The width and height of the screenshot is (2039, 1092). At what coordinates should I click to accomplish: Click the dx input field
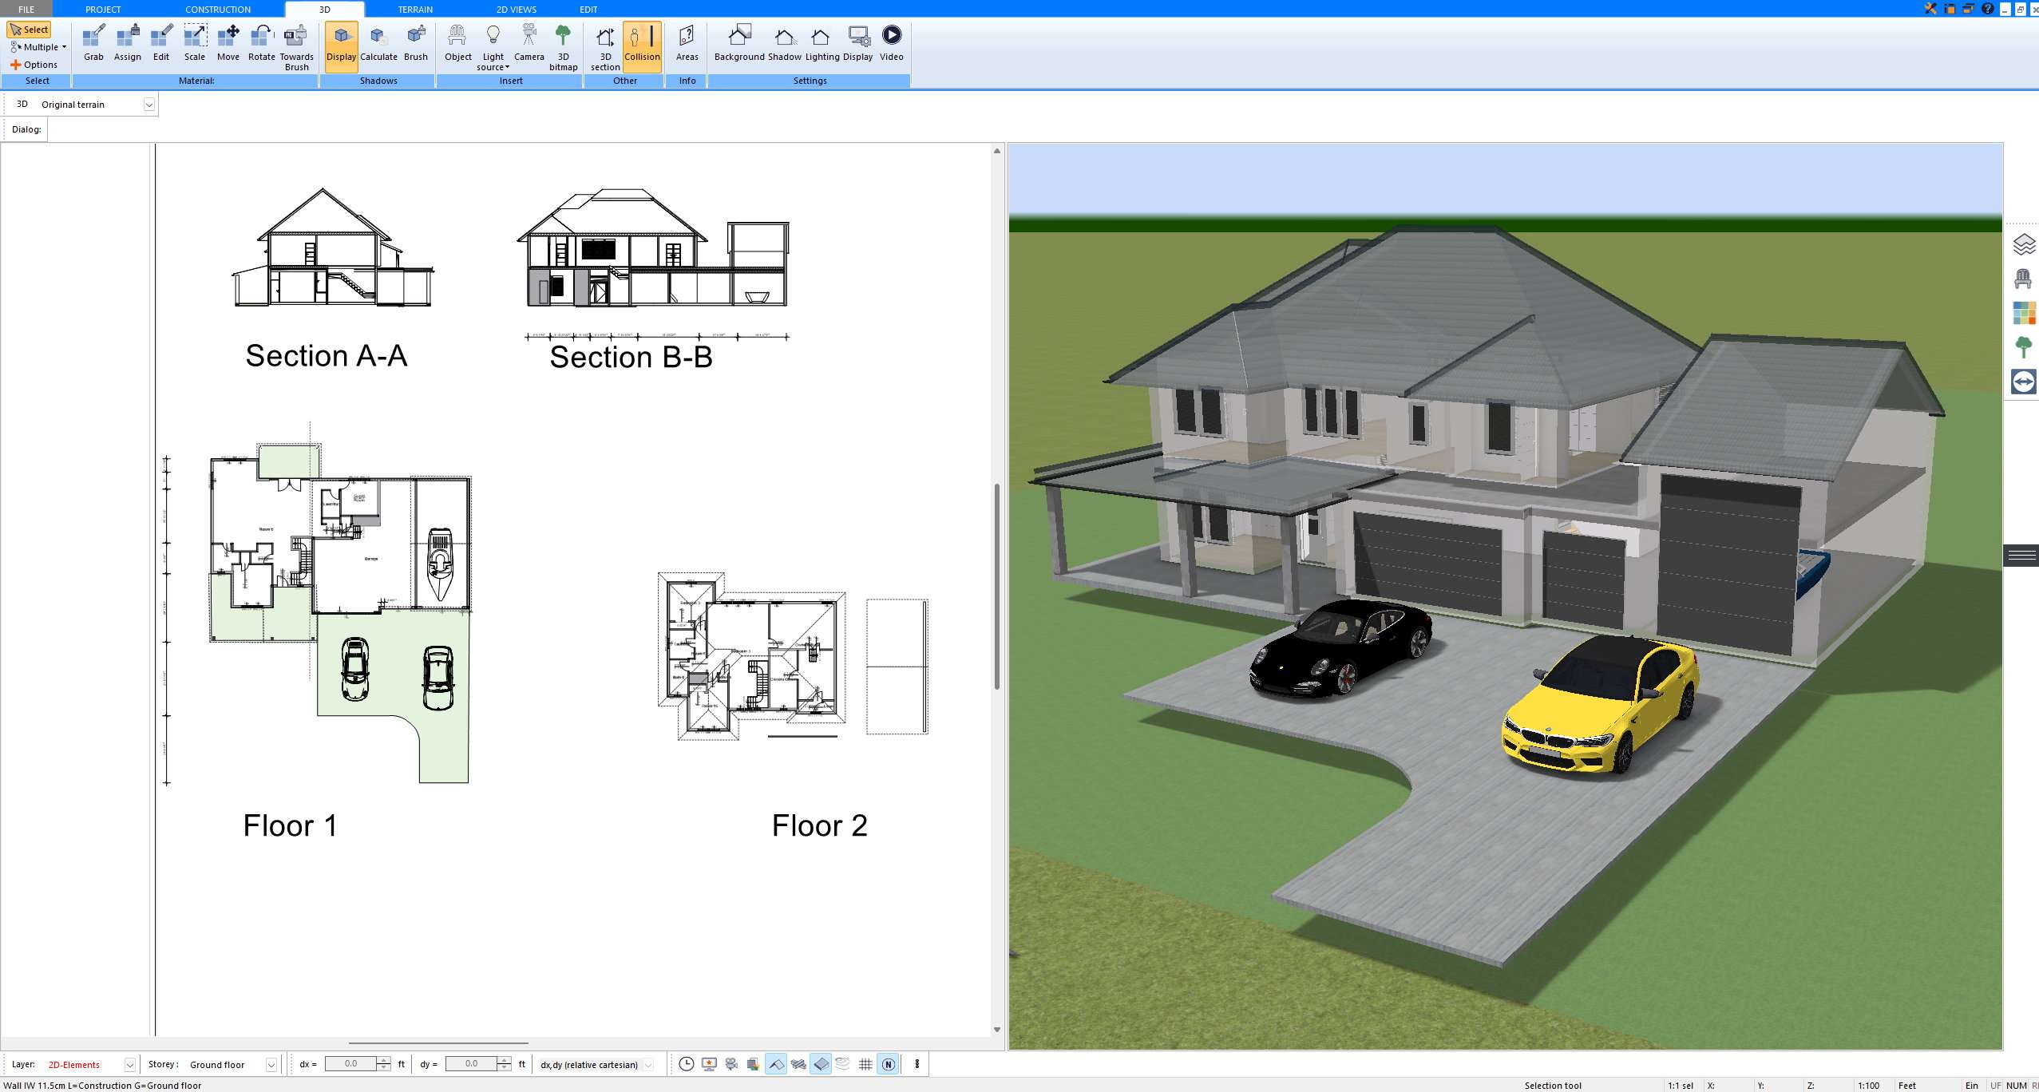351,1064
